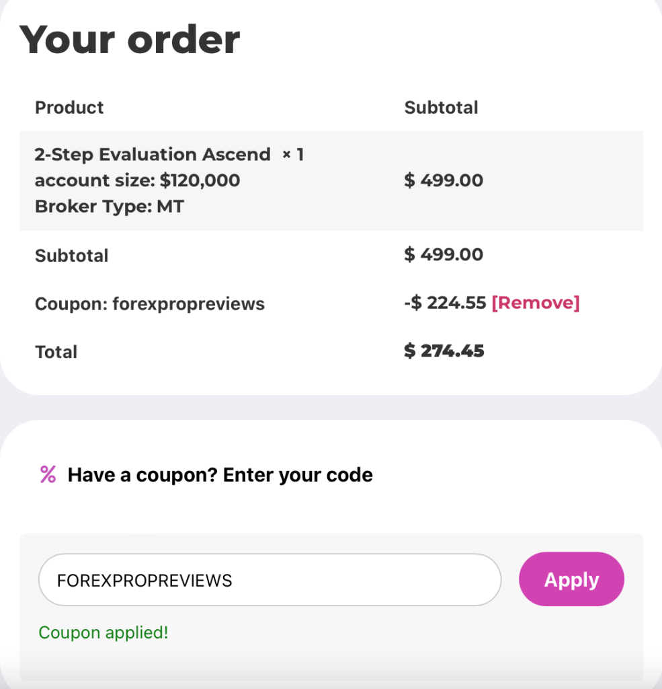Click the Subtotal column header
This screenshot has height=689, width=662.
441,108
